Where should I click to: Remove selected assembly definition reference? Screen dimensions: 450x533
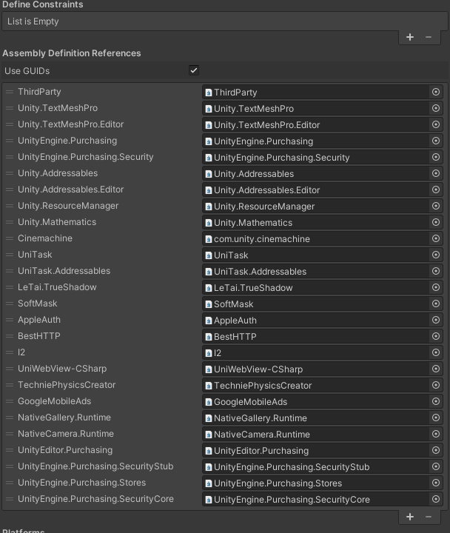[429, 517]
